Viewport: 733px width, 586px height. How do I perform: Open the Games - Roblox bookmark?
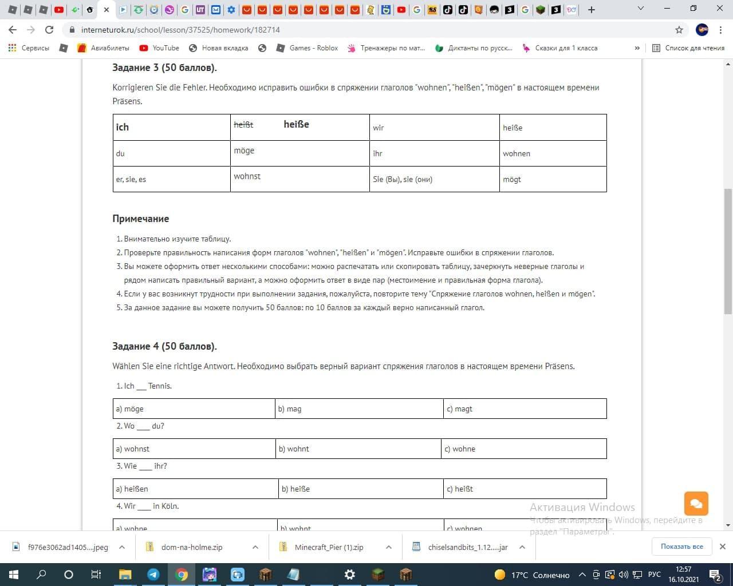coord(307,48)
